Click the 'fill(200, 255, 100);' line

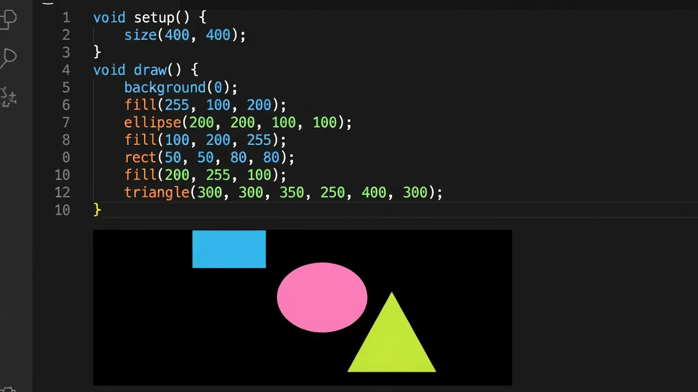point(205,175)
